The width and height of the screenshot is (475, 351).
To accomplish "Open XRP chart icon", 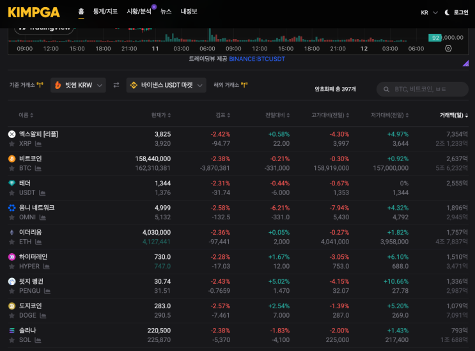I will point(38,144).
